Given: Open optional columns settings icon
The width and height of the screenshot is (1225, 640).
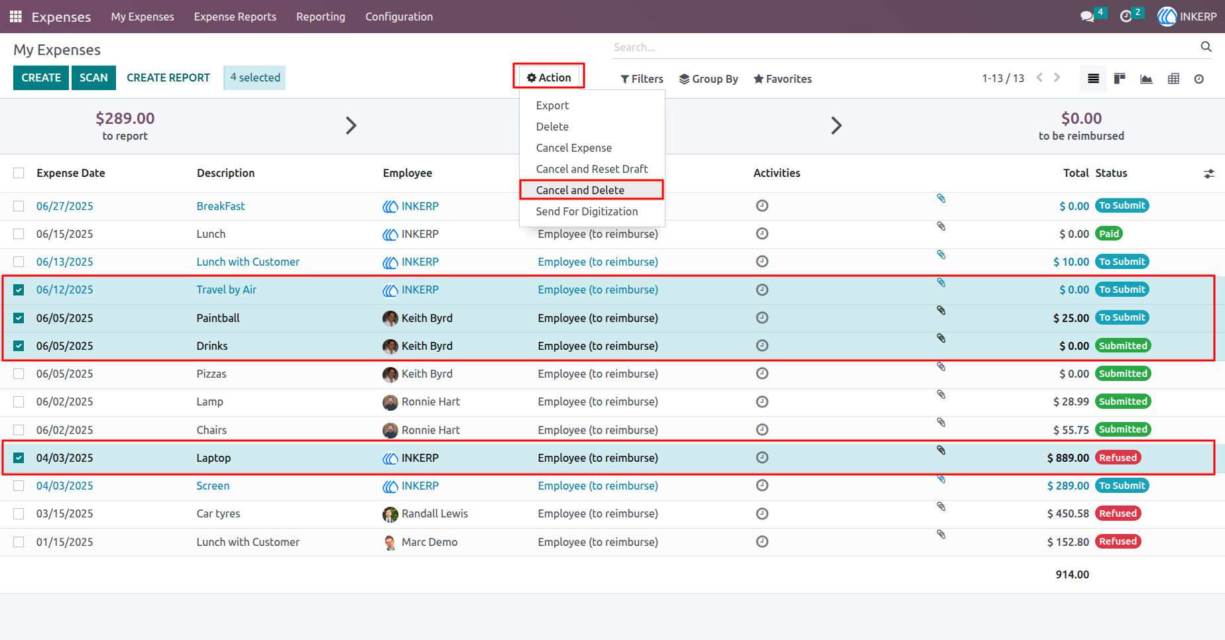Looking at the screenshot, I should 1209,174.
